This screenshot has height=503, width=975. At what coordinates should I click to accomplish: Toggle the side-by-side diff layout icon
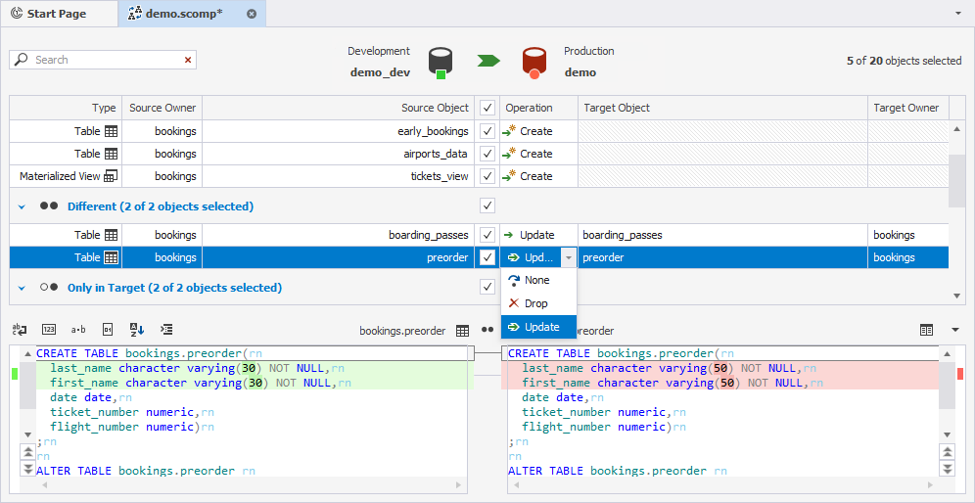pos(926,330)
